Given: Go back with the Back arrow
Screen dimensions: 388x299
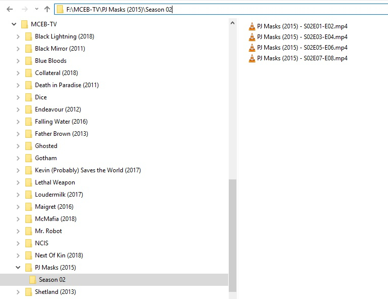Looking at the screenshot, I should tap(10, 10).
